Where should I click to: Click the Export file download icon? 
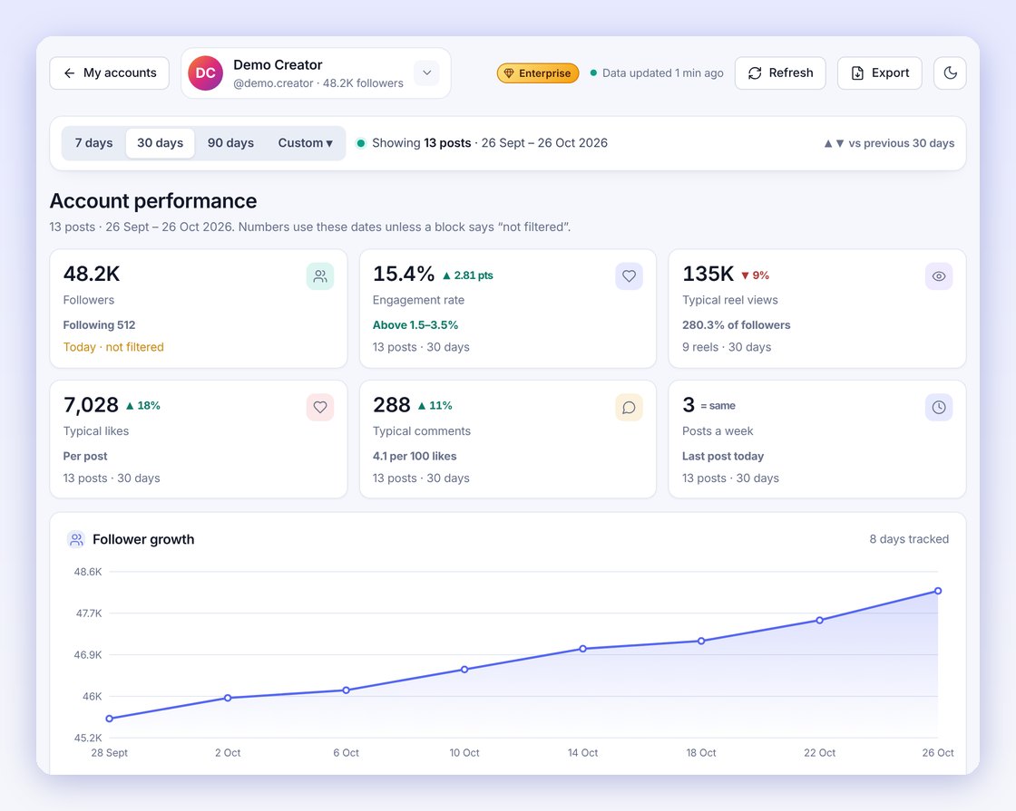(857, 73)
